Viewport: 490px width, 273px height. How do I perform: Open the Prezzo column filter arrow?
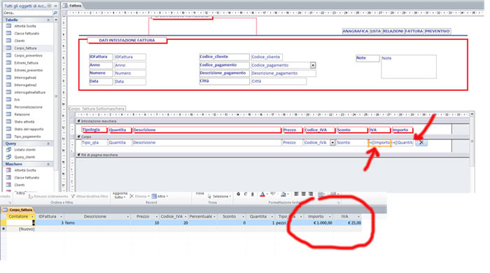(x=157, y=216)
